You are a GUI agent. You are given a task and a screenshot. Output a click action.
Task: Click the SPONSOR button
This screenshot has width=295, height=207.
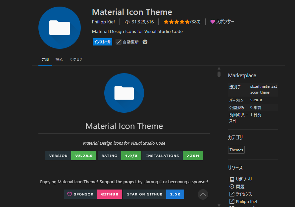pyautogui.click(x=80, y=194)
